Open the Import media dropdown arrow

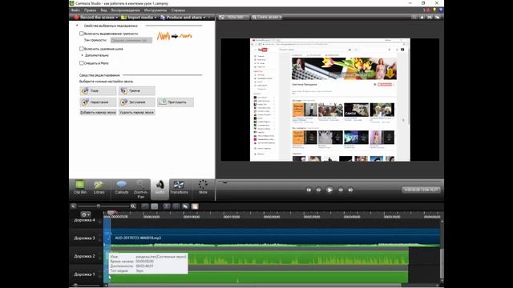pyautogui.click(x=155, y=18)
